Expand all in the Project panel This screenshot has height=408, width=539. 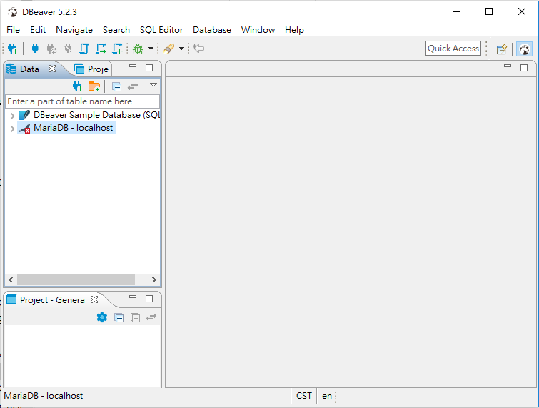coord(136,317)
